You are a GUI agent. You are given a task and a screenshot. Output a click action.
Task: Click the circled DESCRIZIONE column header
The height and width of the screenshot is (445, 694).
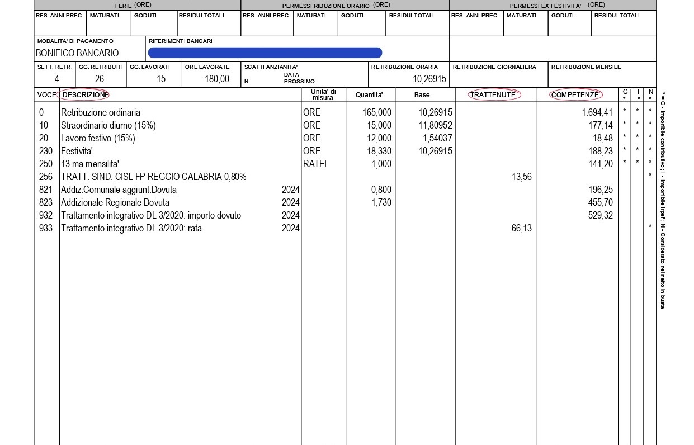[86, 95]
